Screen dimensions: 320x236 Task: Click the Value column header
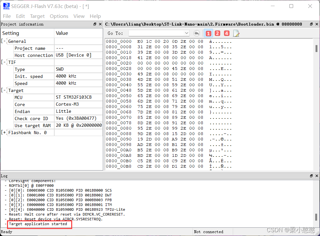pos(79,33)
